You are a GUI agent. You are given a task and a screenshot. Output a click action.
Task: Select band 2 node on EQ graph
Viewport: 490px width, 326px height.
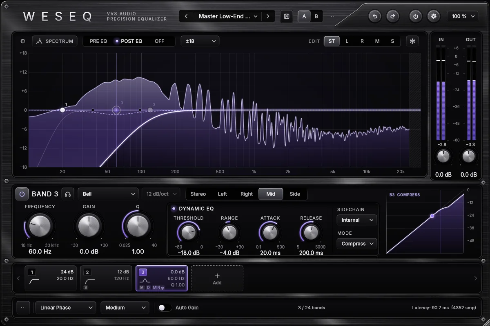[150, 110]
